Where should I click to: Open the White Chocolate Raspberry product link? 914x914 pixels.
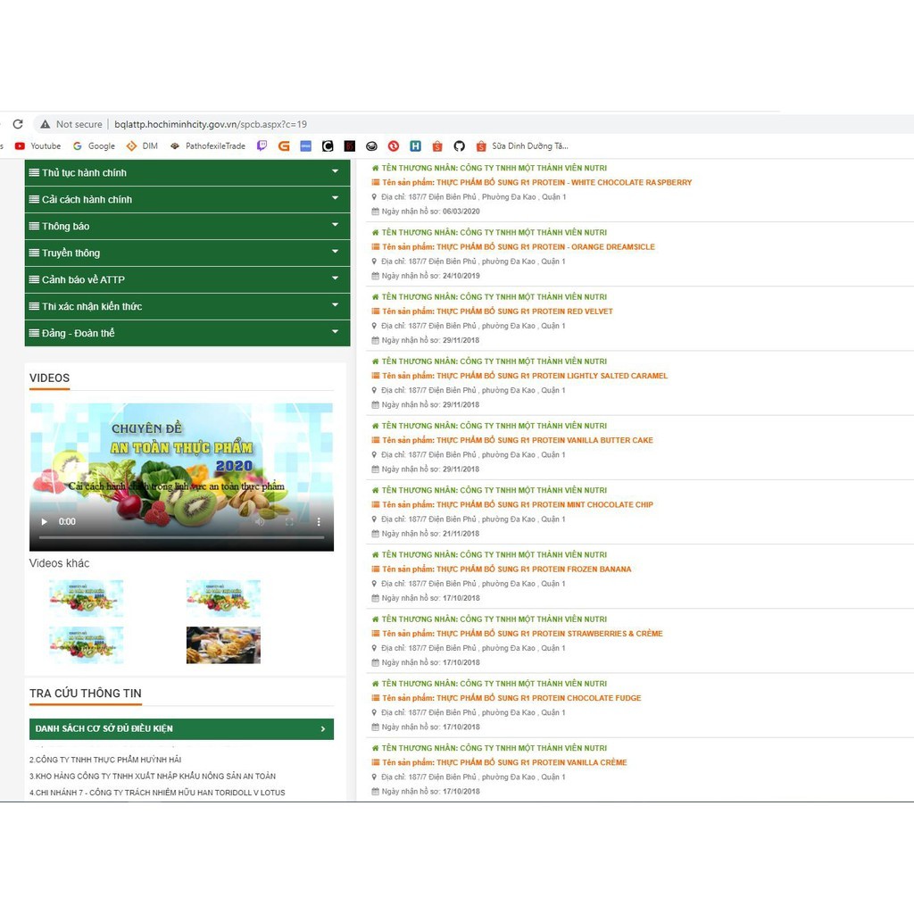(564, 182)
